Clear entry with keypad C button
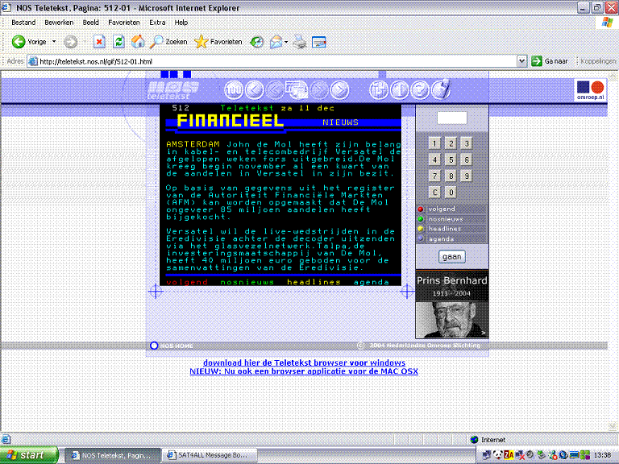This screenshot has width=619, height=464. point(434,193)
